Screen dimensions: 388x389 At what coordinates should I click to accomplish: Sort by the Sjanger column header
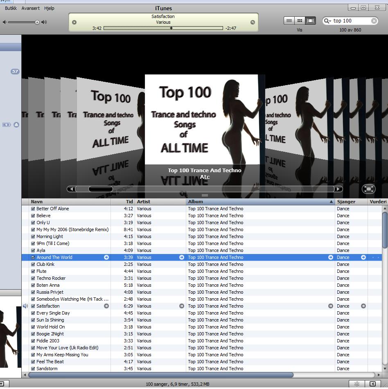[x=351, y=202]
